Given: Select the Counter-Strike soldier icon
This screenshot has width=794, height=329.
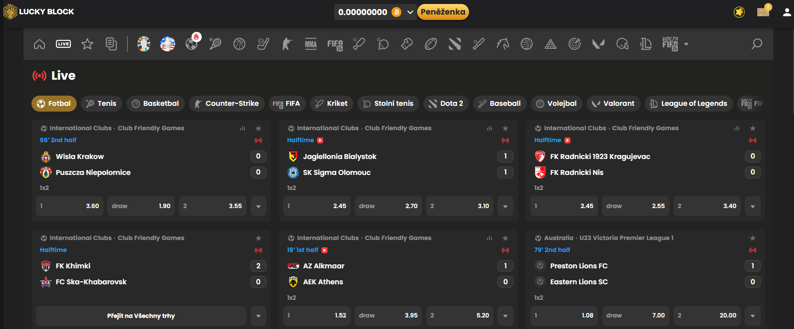Looking at the screenshot, I should tap(287, 44).
